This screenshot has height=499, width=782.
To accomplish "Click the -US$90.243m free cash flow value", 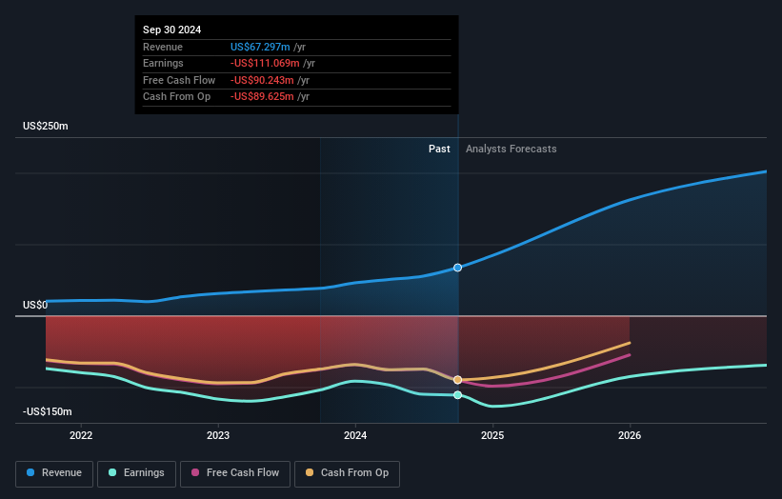I will coord(262,80).
